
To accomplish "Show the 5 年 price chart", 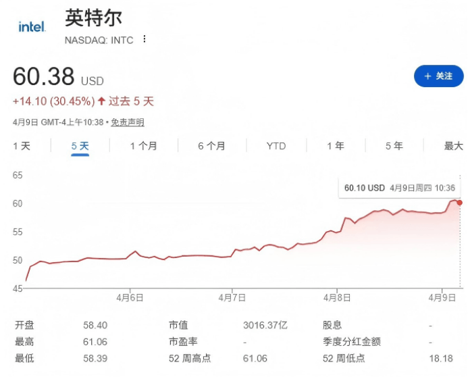I will pos(394,146).
